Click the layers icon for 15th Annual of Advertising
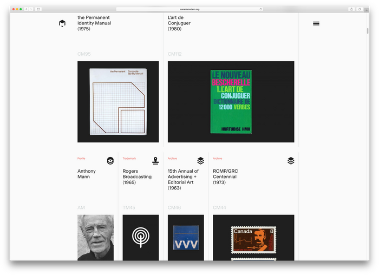Screen dimensions: 379x275 (x=201, y=161)
